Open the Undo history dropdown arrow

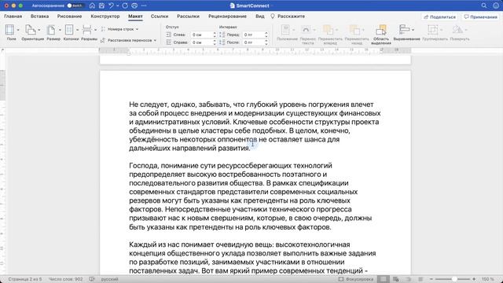(x=118, y=6)
